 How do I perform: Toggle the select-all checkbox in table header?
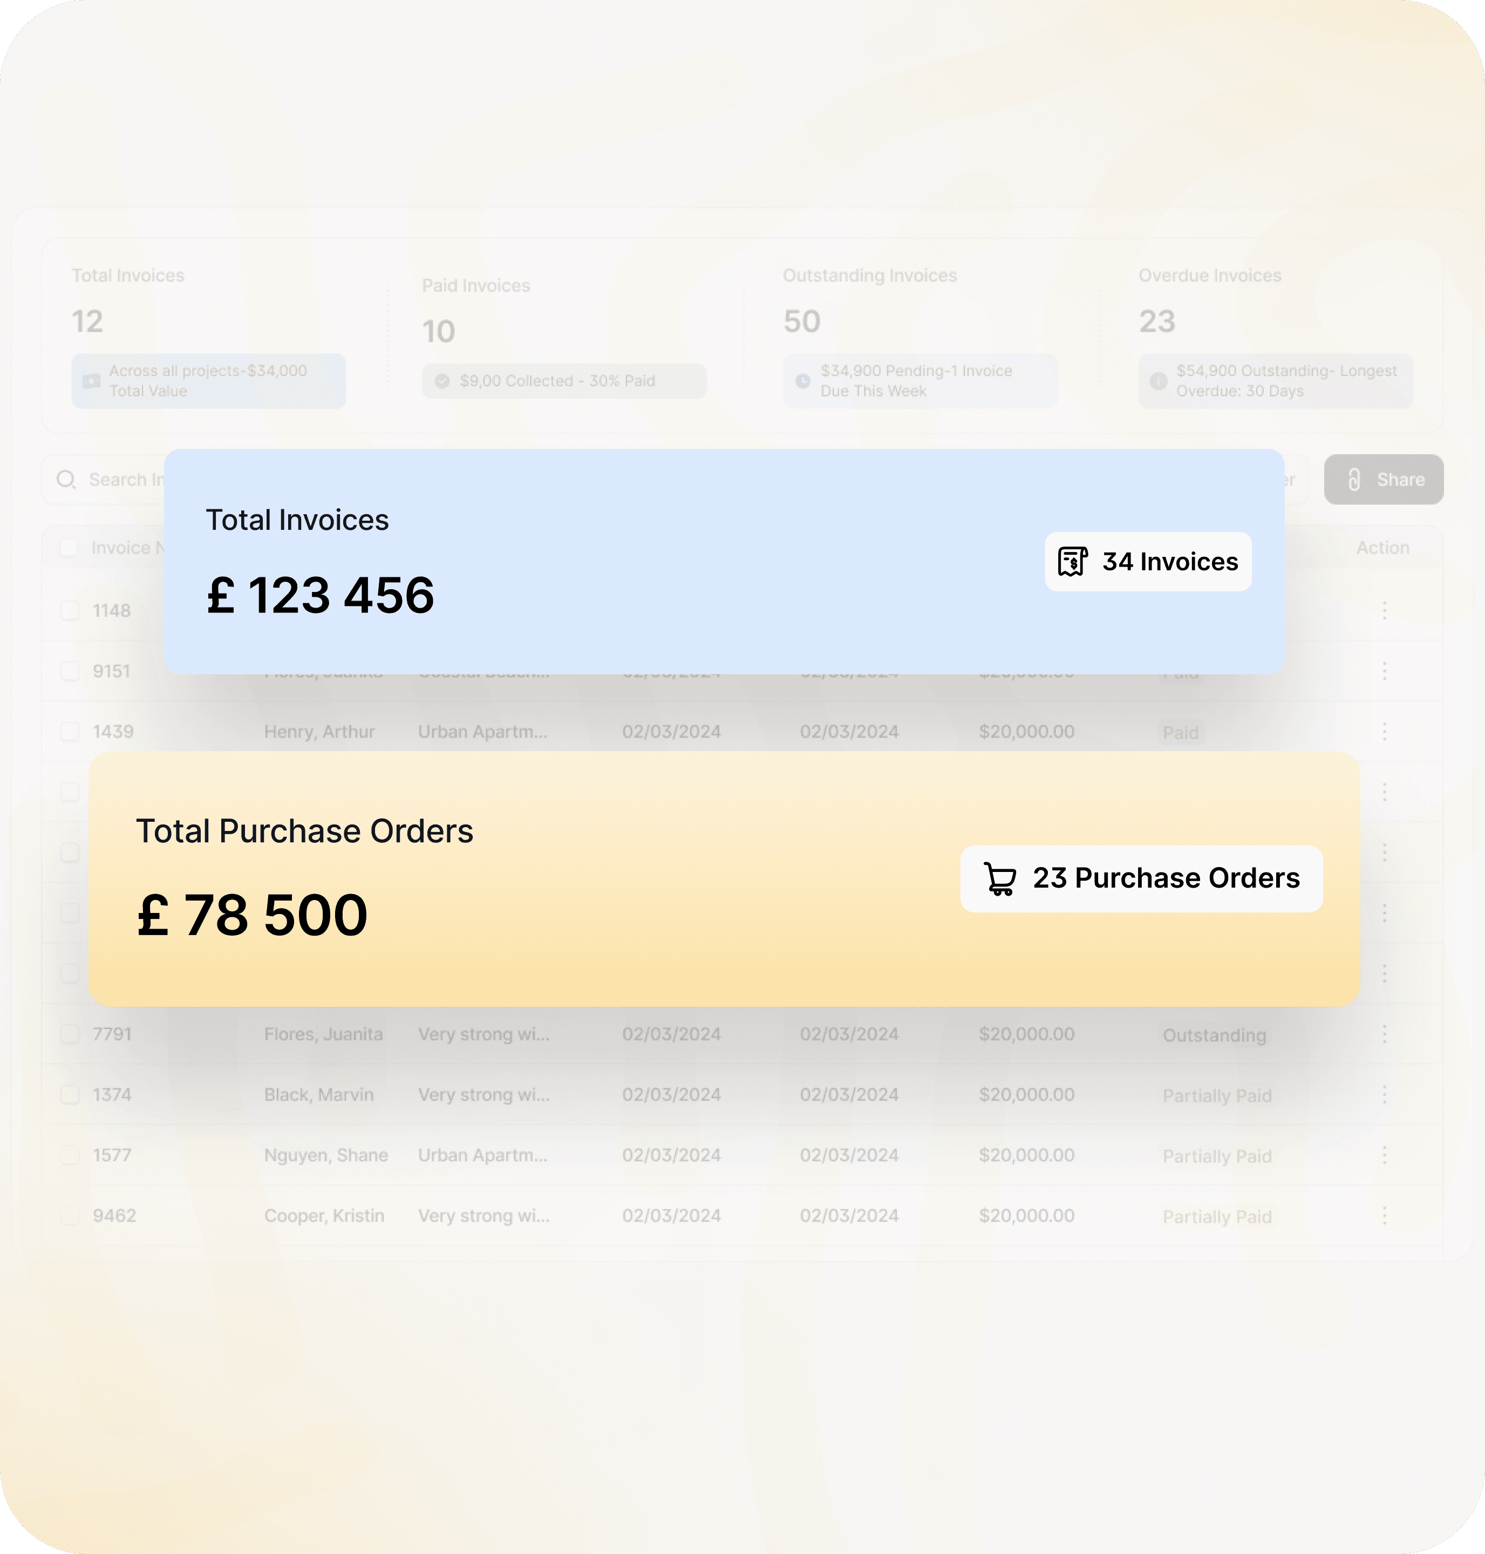[x=70, y=548]
